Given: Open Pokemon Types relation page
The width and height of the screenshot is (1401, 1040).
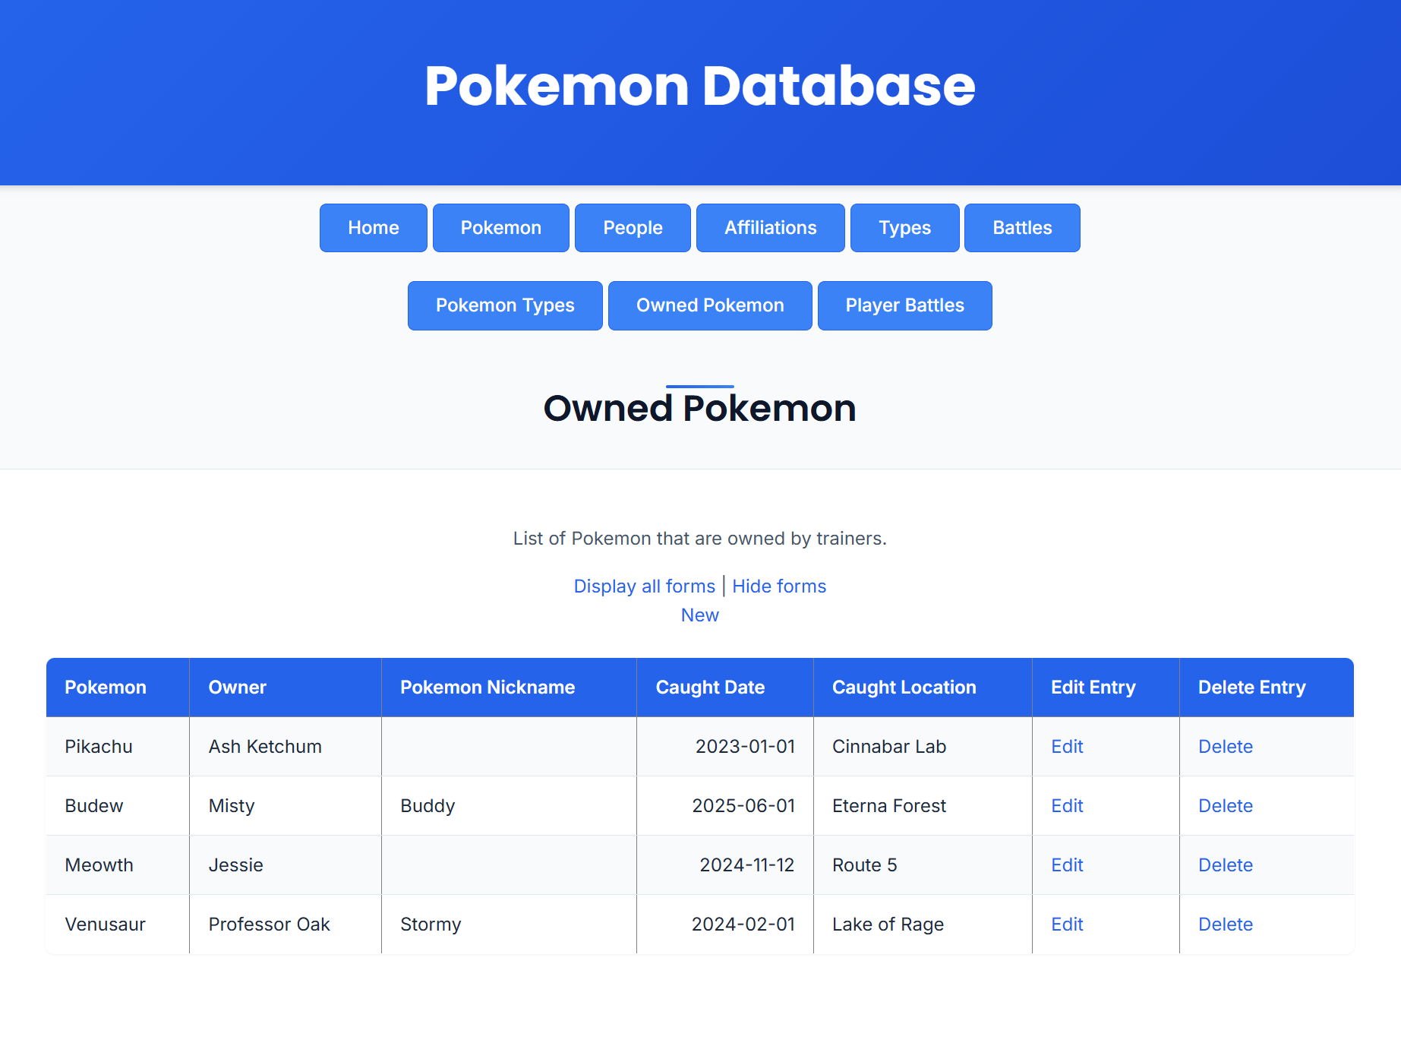Looking at the screenshot, I should (x=505, y=305).
